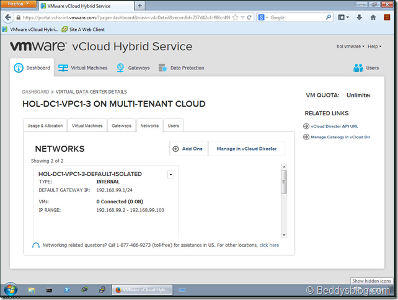The width and height of the screenshot is (398, 300).
Task: Click the Firefox taskbar window button
Action: point(142,290)
